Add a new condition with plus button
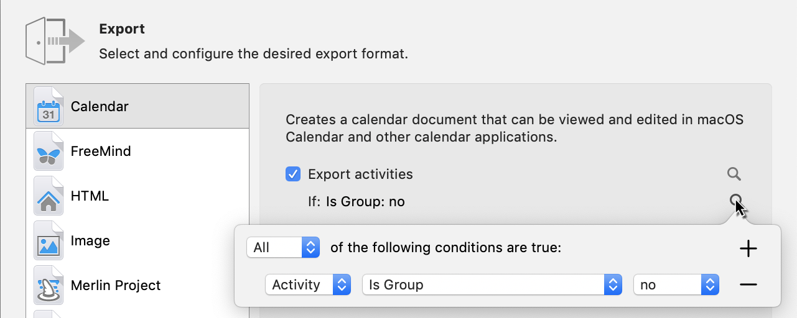This screenshot has width=797, height=318. tap(748, 249)
